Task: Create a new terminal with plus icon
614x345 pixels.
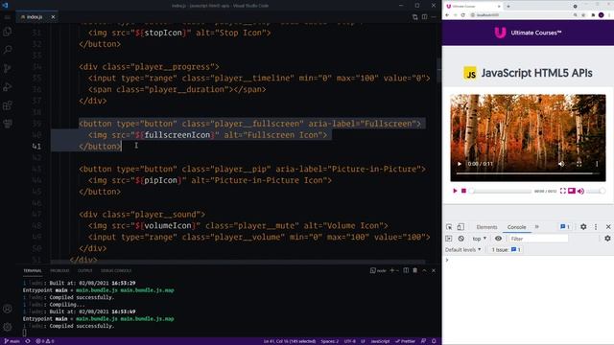Action: 391,270
